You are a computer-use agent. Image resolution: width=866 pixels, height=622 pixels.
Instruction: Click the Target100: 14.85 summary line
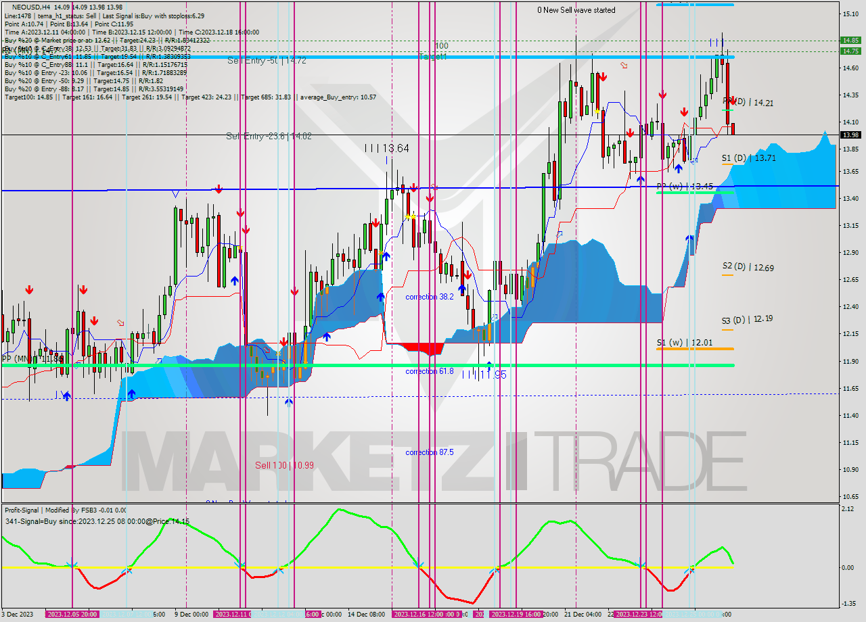[x=190, y=97]
